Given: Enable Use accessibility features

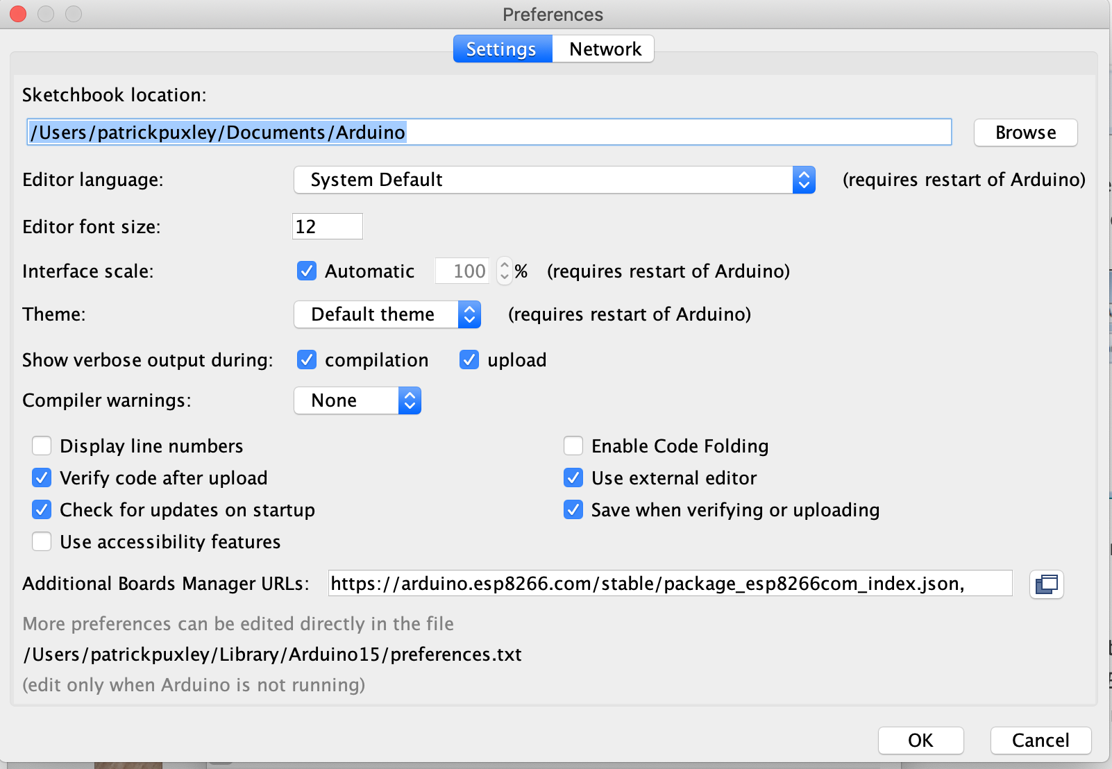Looking at the screenshot, I should click(x=42, y=541).
